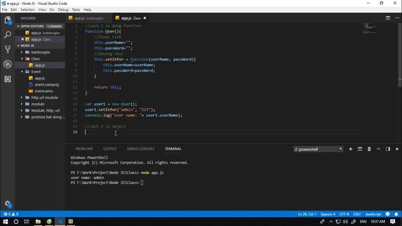Open the Selection menu
Image resolution: width=402 pixels, height=226 pixels.
click(28, 9)
